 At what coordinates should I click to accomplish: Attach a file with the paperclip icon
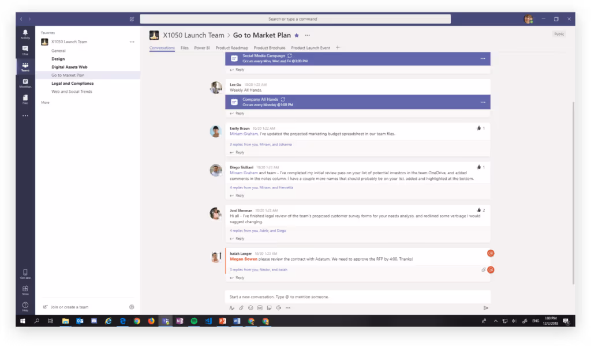click(241, 308)
